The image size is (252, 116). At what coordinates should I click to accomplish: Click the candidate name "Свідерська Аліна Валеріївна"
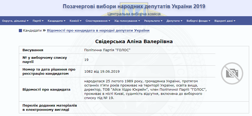(x=134, y=42)
